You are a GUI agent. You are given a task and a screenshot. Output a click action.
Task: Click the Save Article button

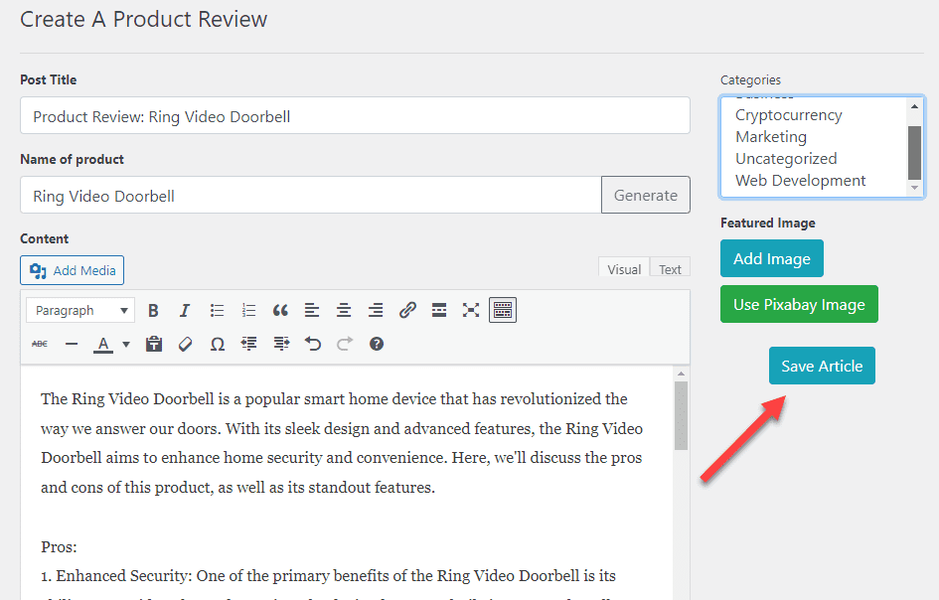click(x=822, y=366)
